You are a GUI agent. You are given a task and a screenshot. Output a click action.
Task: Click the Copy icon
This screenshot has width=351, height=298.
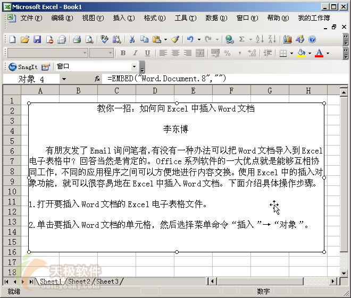[x=144, y=39]
